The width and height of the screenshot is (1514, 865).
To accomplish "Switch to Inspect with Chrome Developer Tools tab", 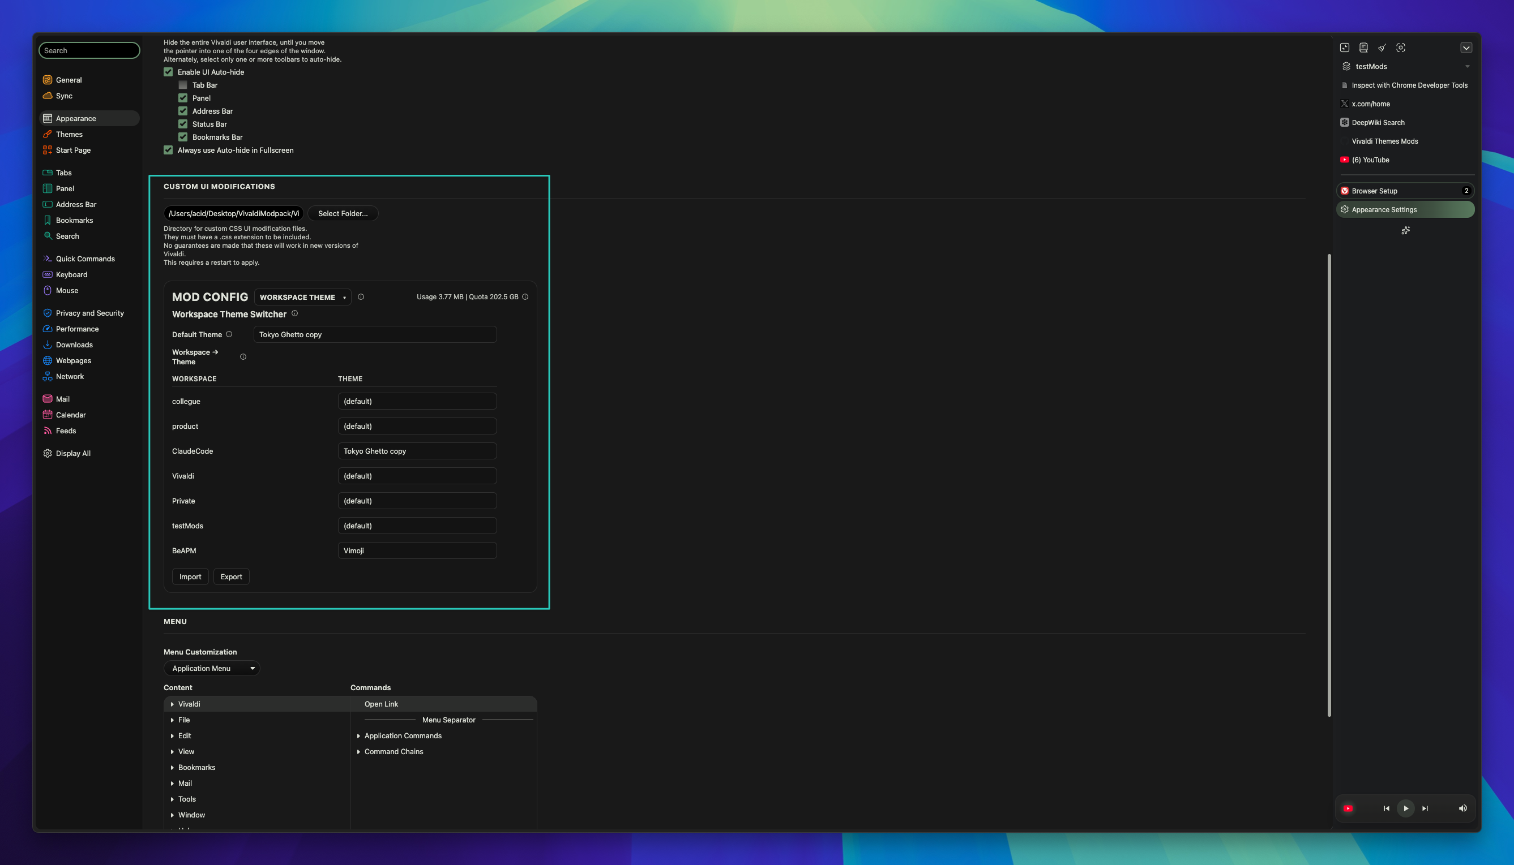I will [x=1405, y=85].
